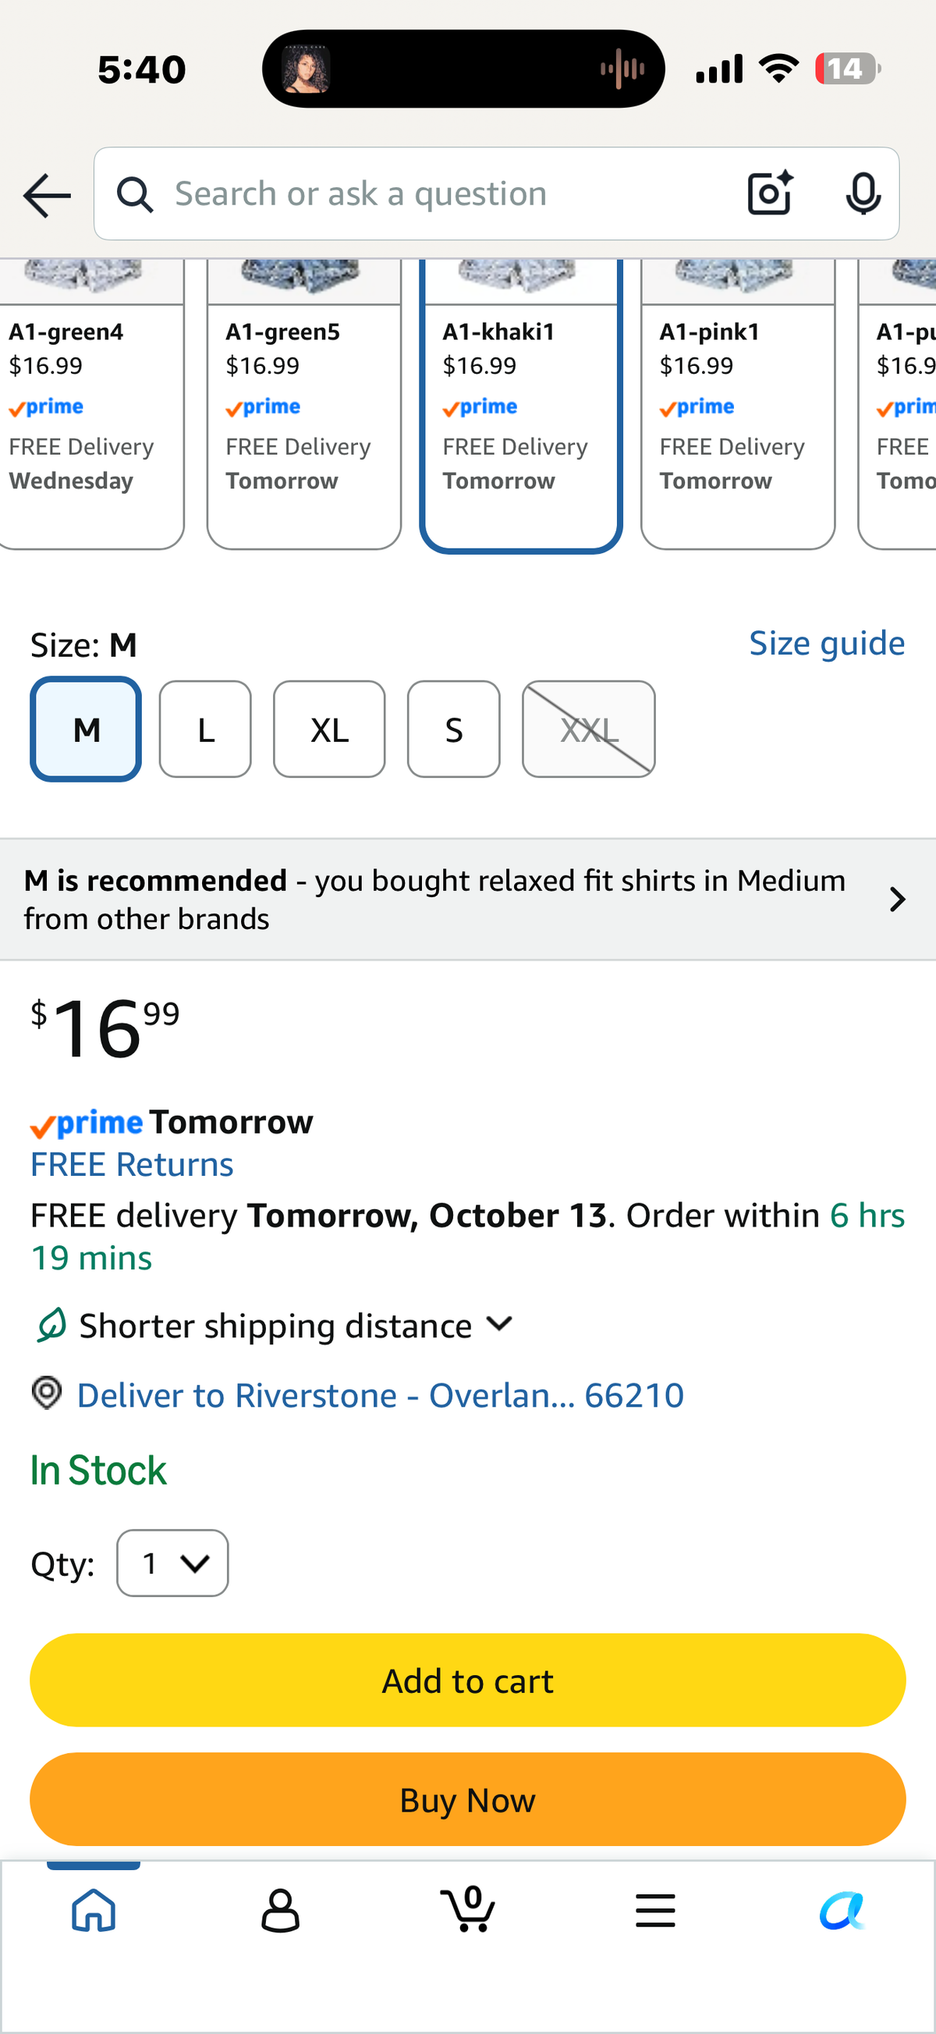This screenshot has width=936, height=2034.
Task: Tap the Add to cart button
Action: 468,1681
